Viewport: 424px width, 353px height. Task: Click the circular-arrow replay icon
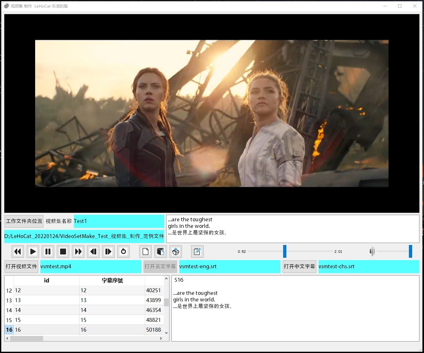[123, 252]
